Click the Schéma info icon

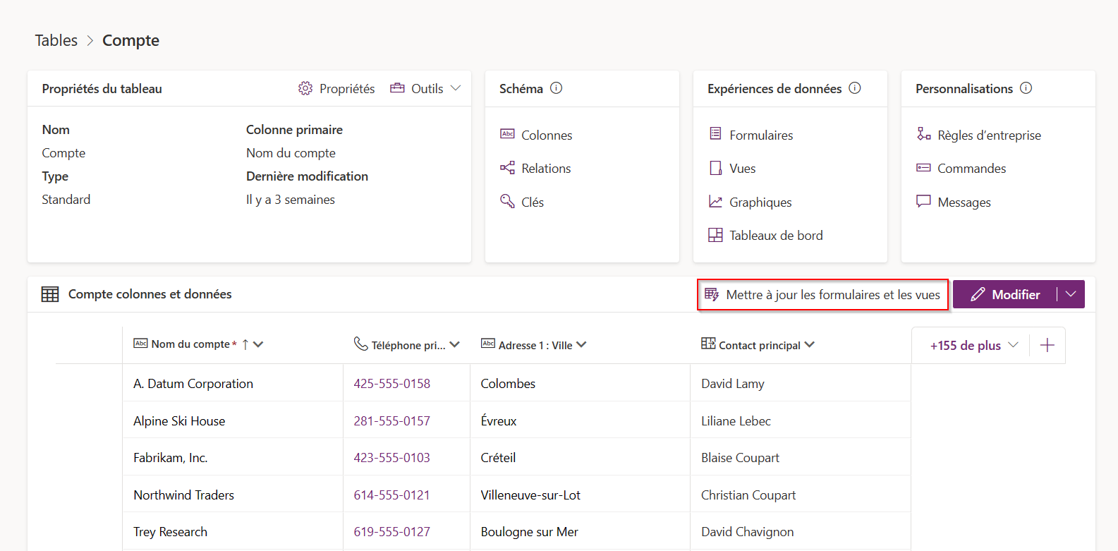coord(556,88)
